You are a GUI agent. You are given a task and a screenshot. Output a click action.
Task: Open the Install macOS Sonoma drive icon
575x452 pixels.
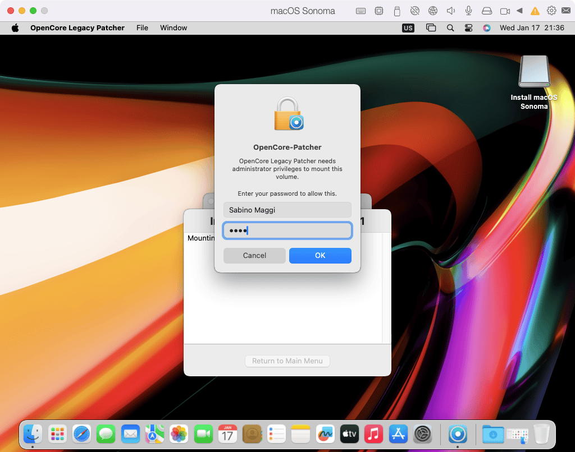(x=533, y=72)
